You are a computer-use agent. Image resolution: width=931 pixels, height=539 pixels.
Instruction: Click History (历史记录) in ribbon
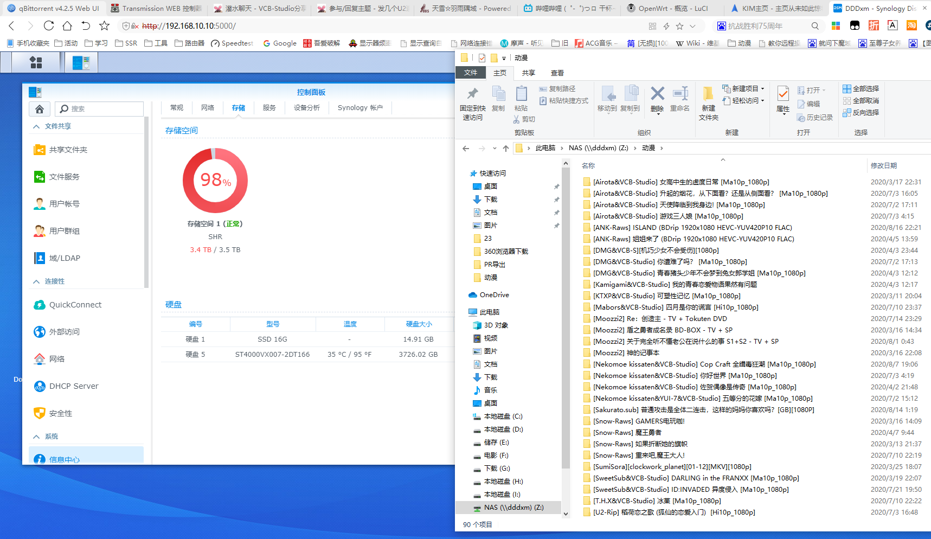click(x=815, y=118)
